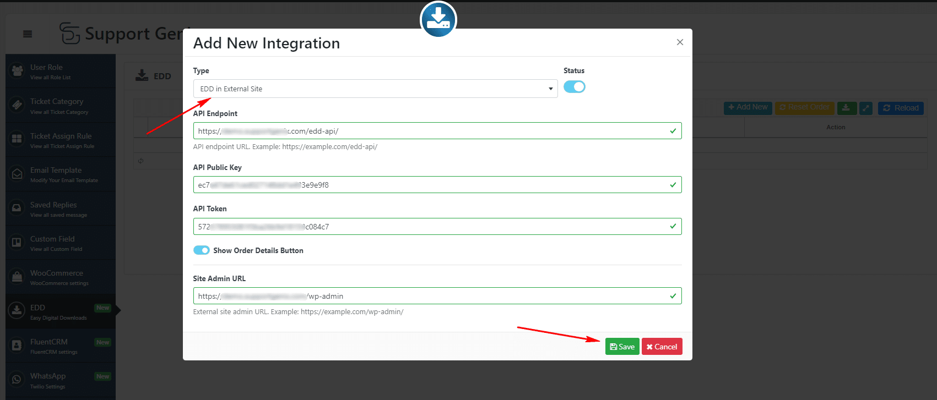This screenshot has width=937, height=400.
Task: Open FluentCRM settings menu item
Action: [x=61, y=346]
